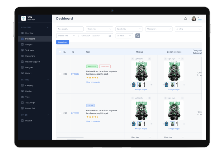Collapse the SETTING sidebar section

(48, 80)
